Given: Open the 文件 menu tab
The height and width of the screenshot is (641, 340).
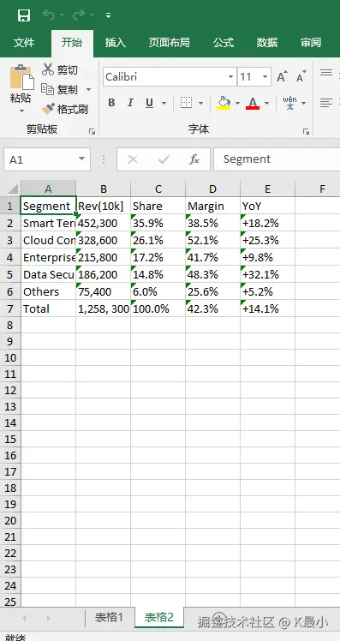Looking at the screenshot, I should 24,43.
